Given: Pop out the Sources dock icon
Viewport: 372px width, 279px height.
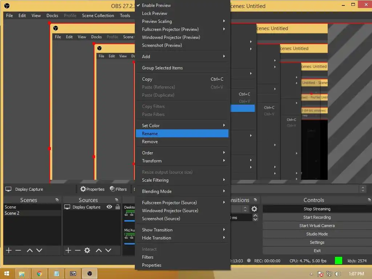Looking at the screenshot, I should pyautogui.click(x=117, y=200).
